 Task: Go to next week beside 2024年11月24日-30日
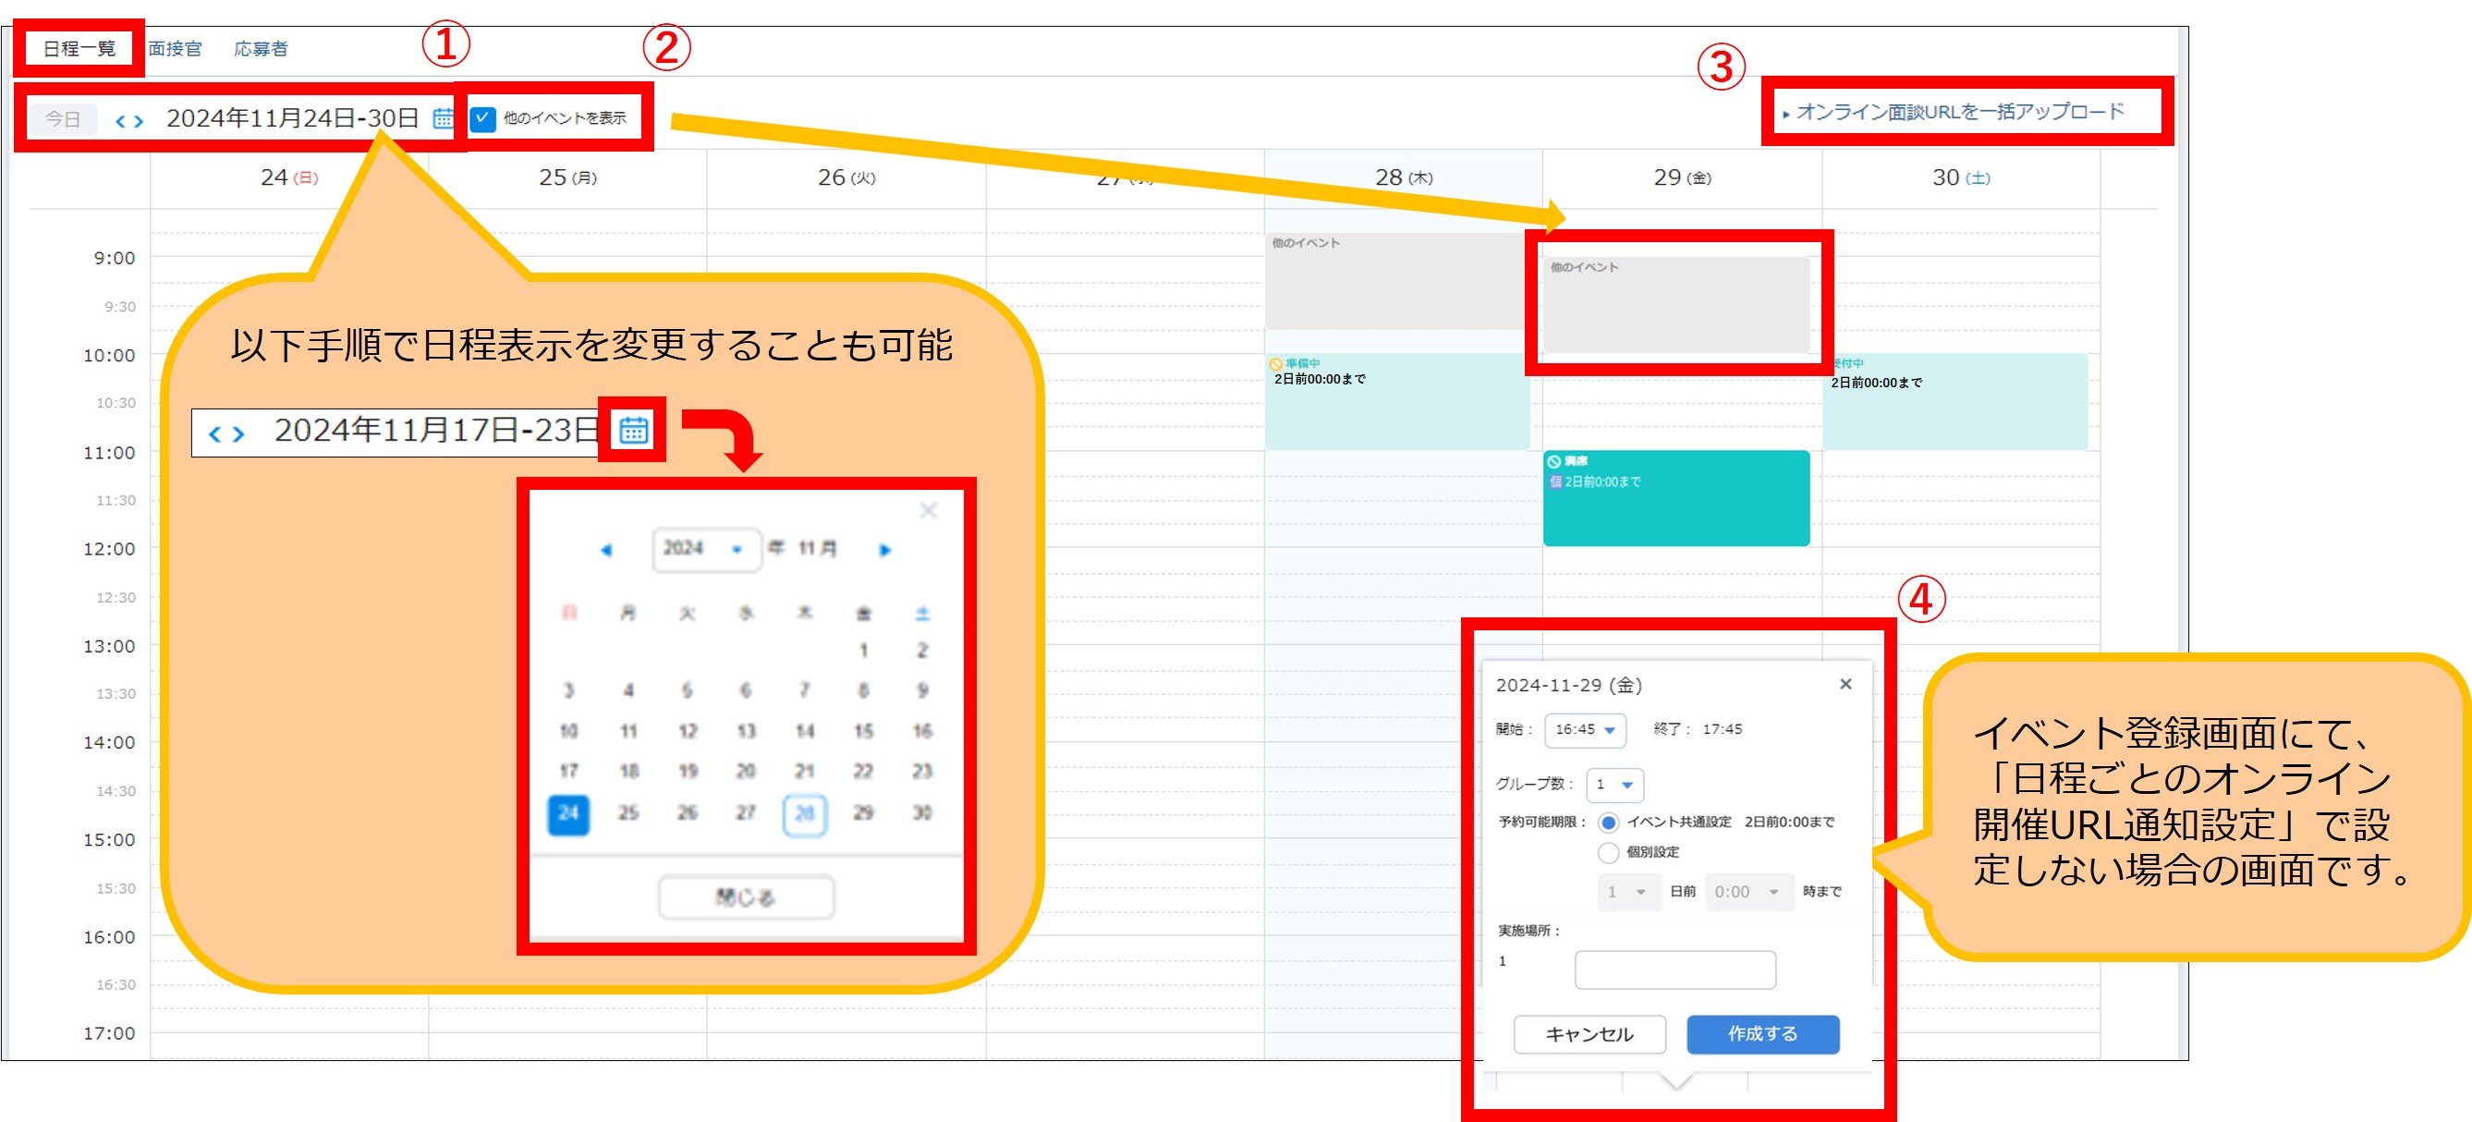coord(140,121)
